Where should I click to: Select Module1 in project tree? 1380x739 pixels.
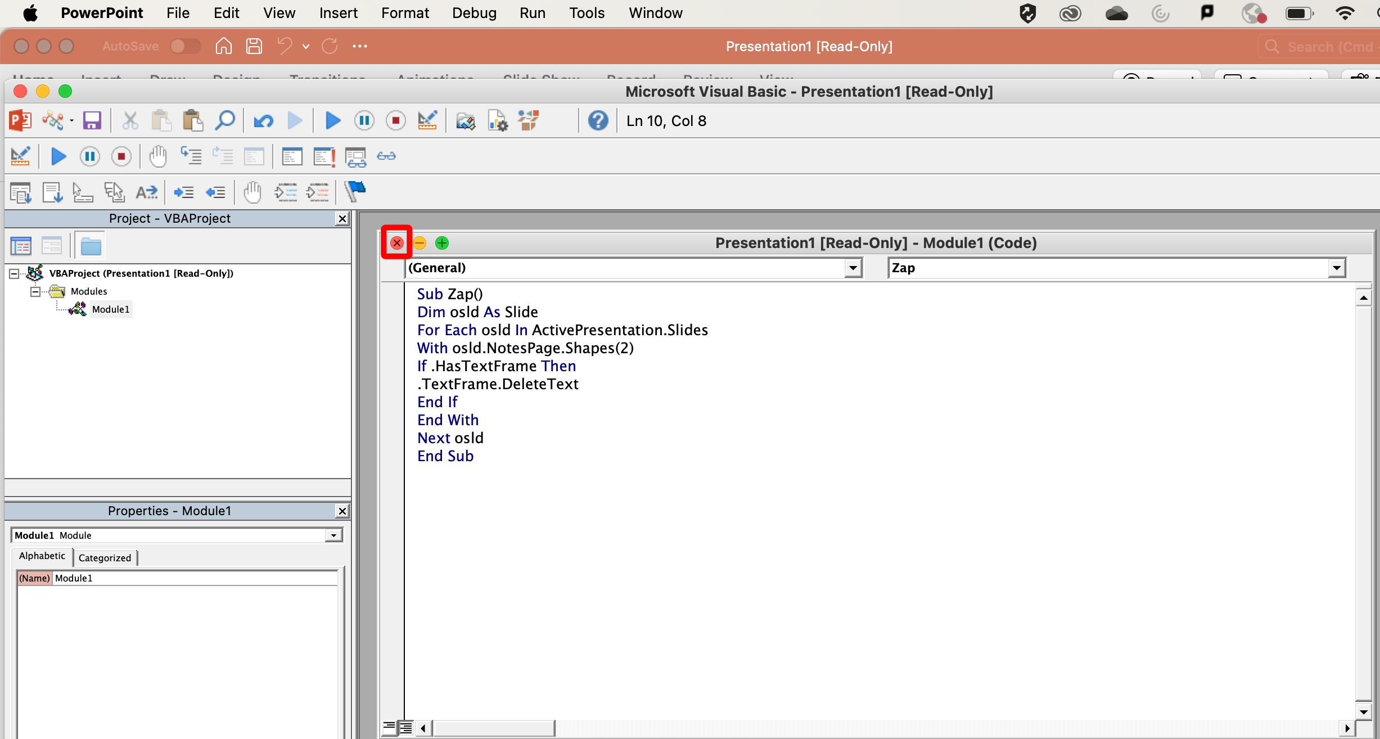(110, 309)
